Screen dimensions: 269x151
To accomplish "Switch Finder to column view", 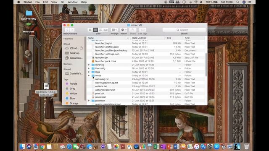I will tap(100, 30).
